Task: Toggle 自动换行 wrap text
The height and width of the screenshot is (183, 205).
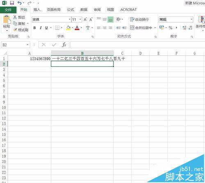Action: click(139, 20)
